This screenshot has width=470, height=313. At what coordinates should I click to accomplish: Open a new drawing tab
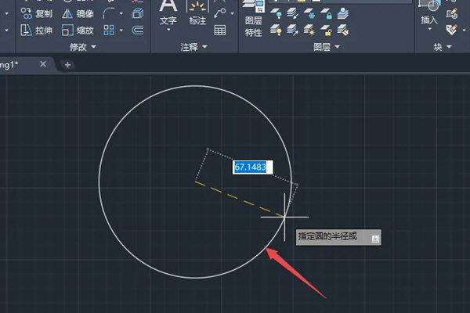[x=67, y=65]
